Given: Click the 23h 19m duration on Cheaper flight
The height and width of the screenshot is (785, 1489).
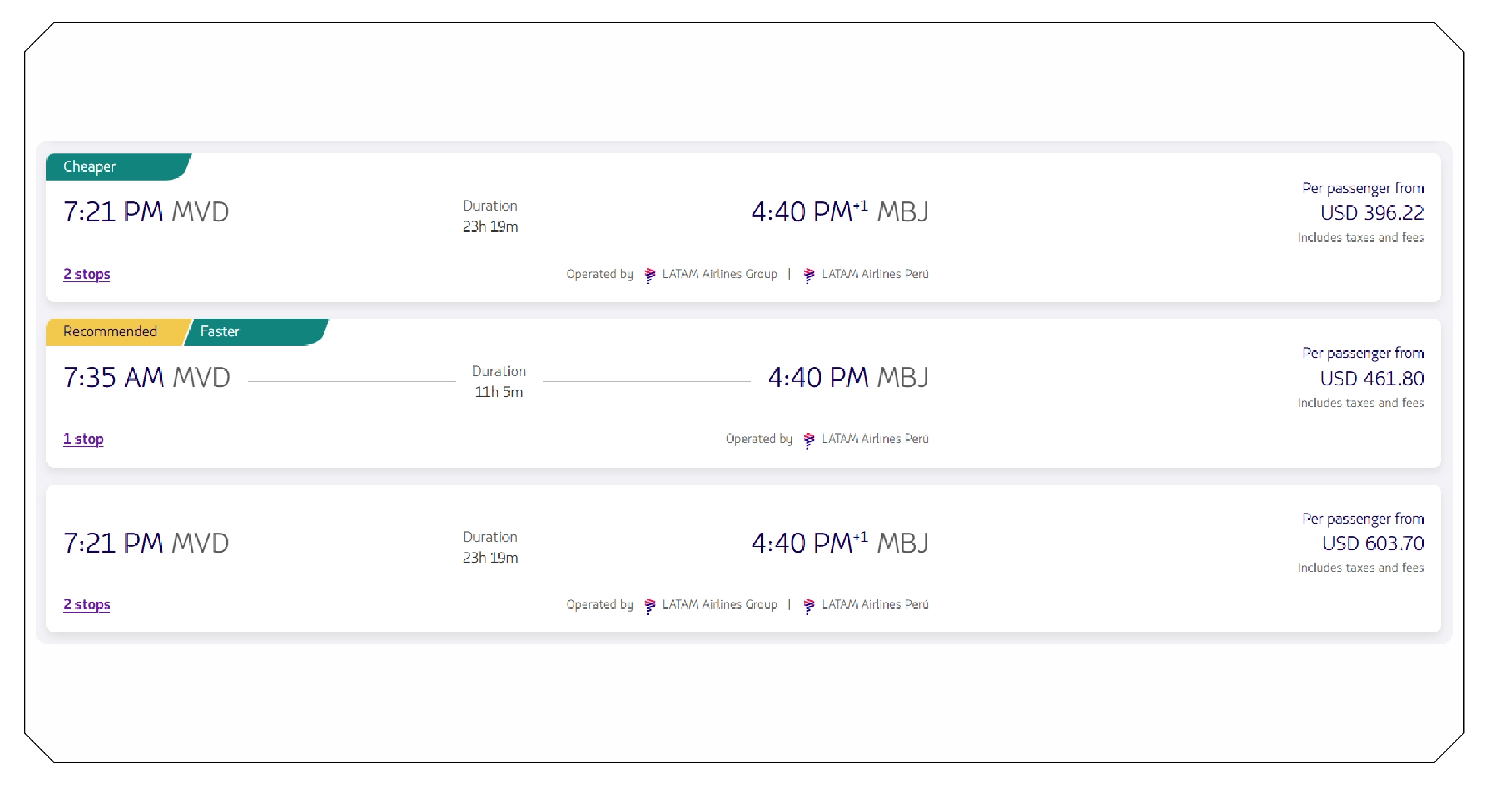Looking at the screenshot, I should [490, 226].
